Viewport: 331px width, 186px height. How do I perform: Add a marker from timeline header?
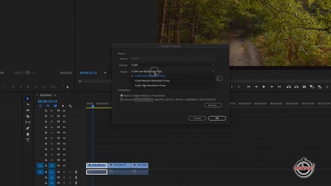coord(63,106)
